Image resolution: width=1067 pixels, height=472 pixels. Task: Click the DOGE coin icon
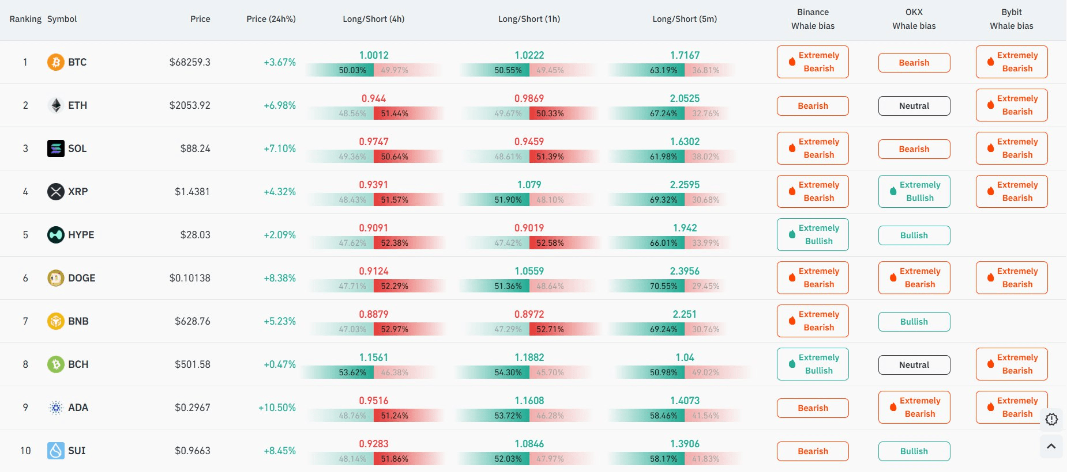pyautogui.click(x=55, y=278)
